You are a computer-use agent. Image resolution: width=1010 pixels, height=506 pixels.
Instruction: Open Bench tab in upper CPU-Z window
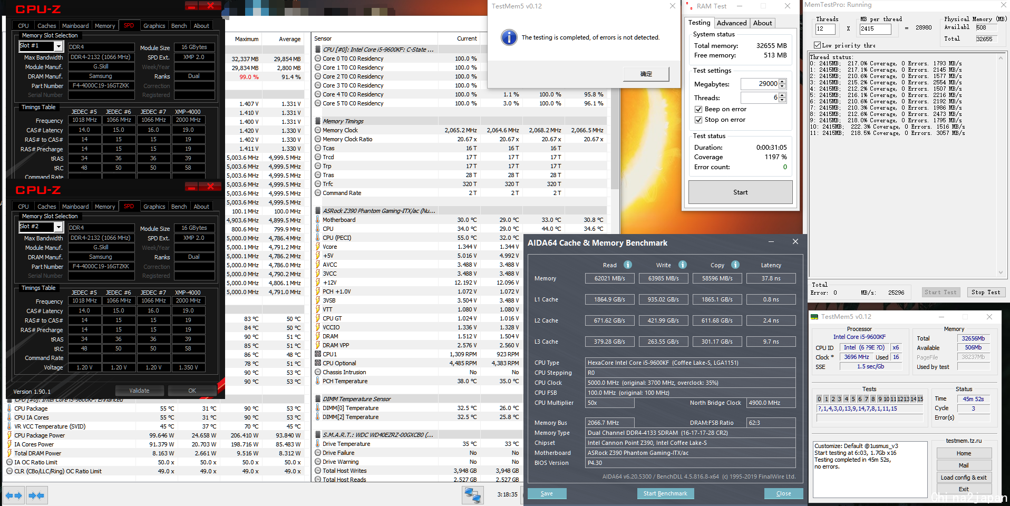[x=179, y=26]
